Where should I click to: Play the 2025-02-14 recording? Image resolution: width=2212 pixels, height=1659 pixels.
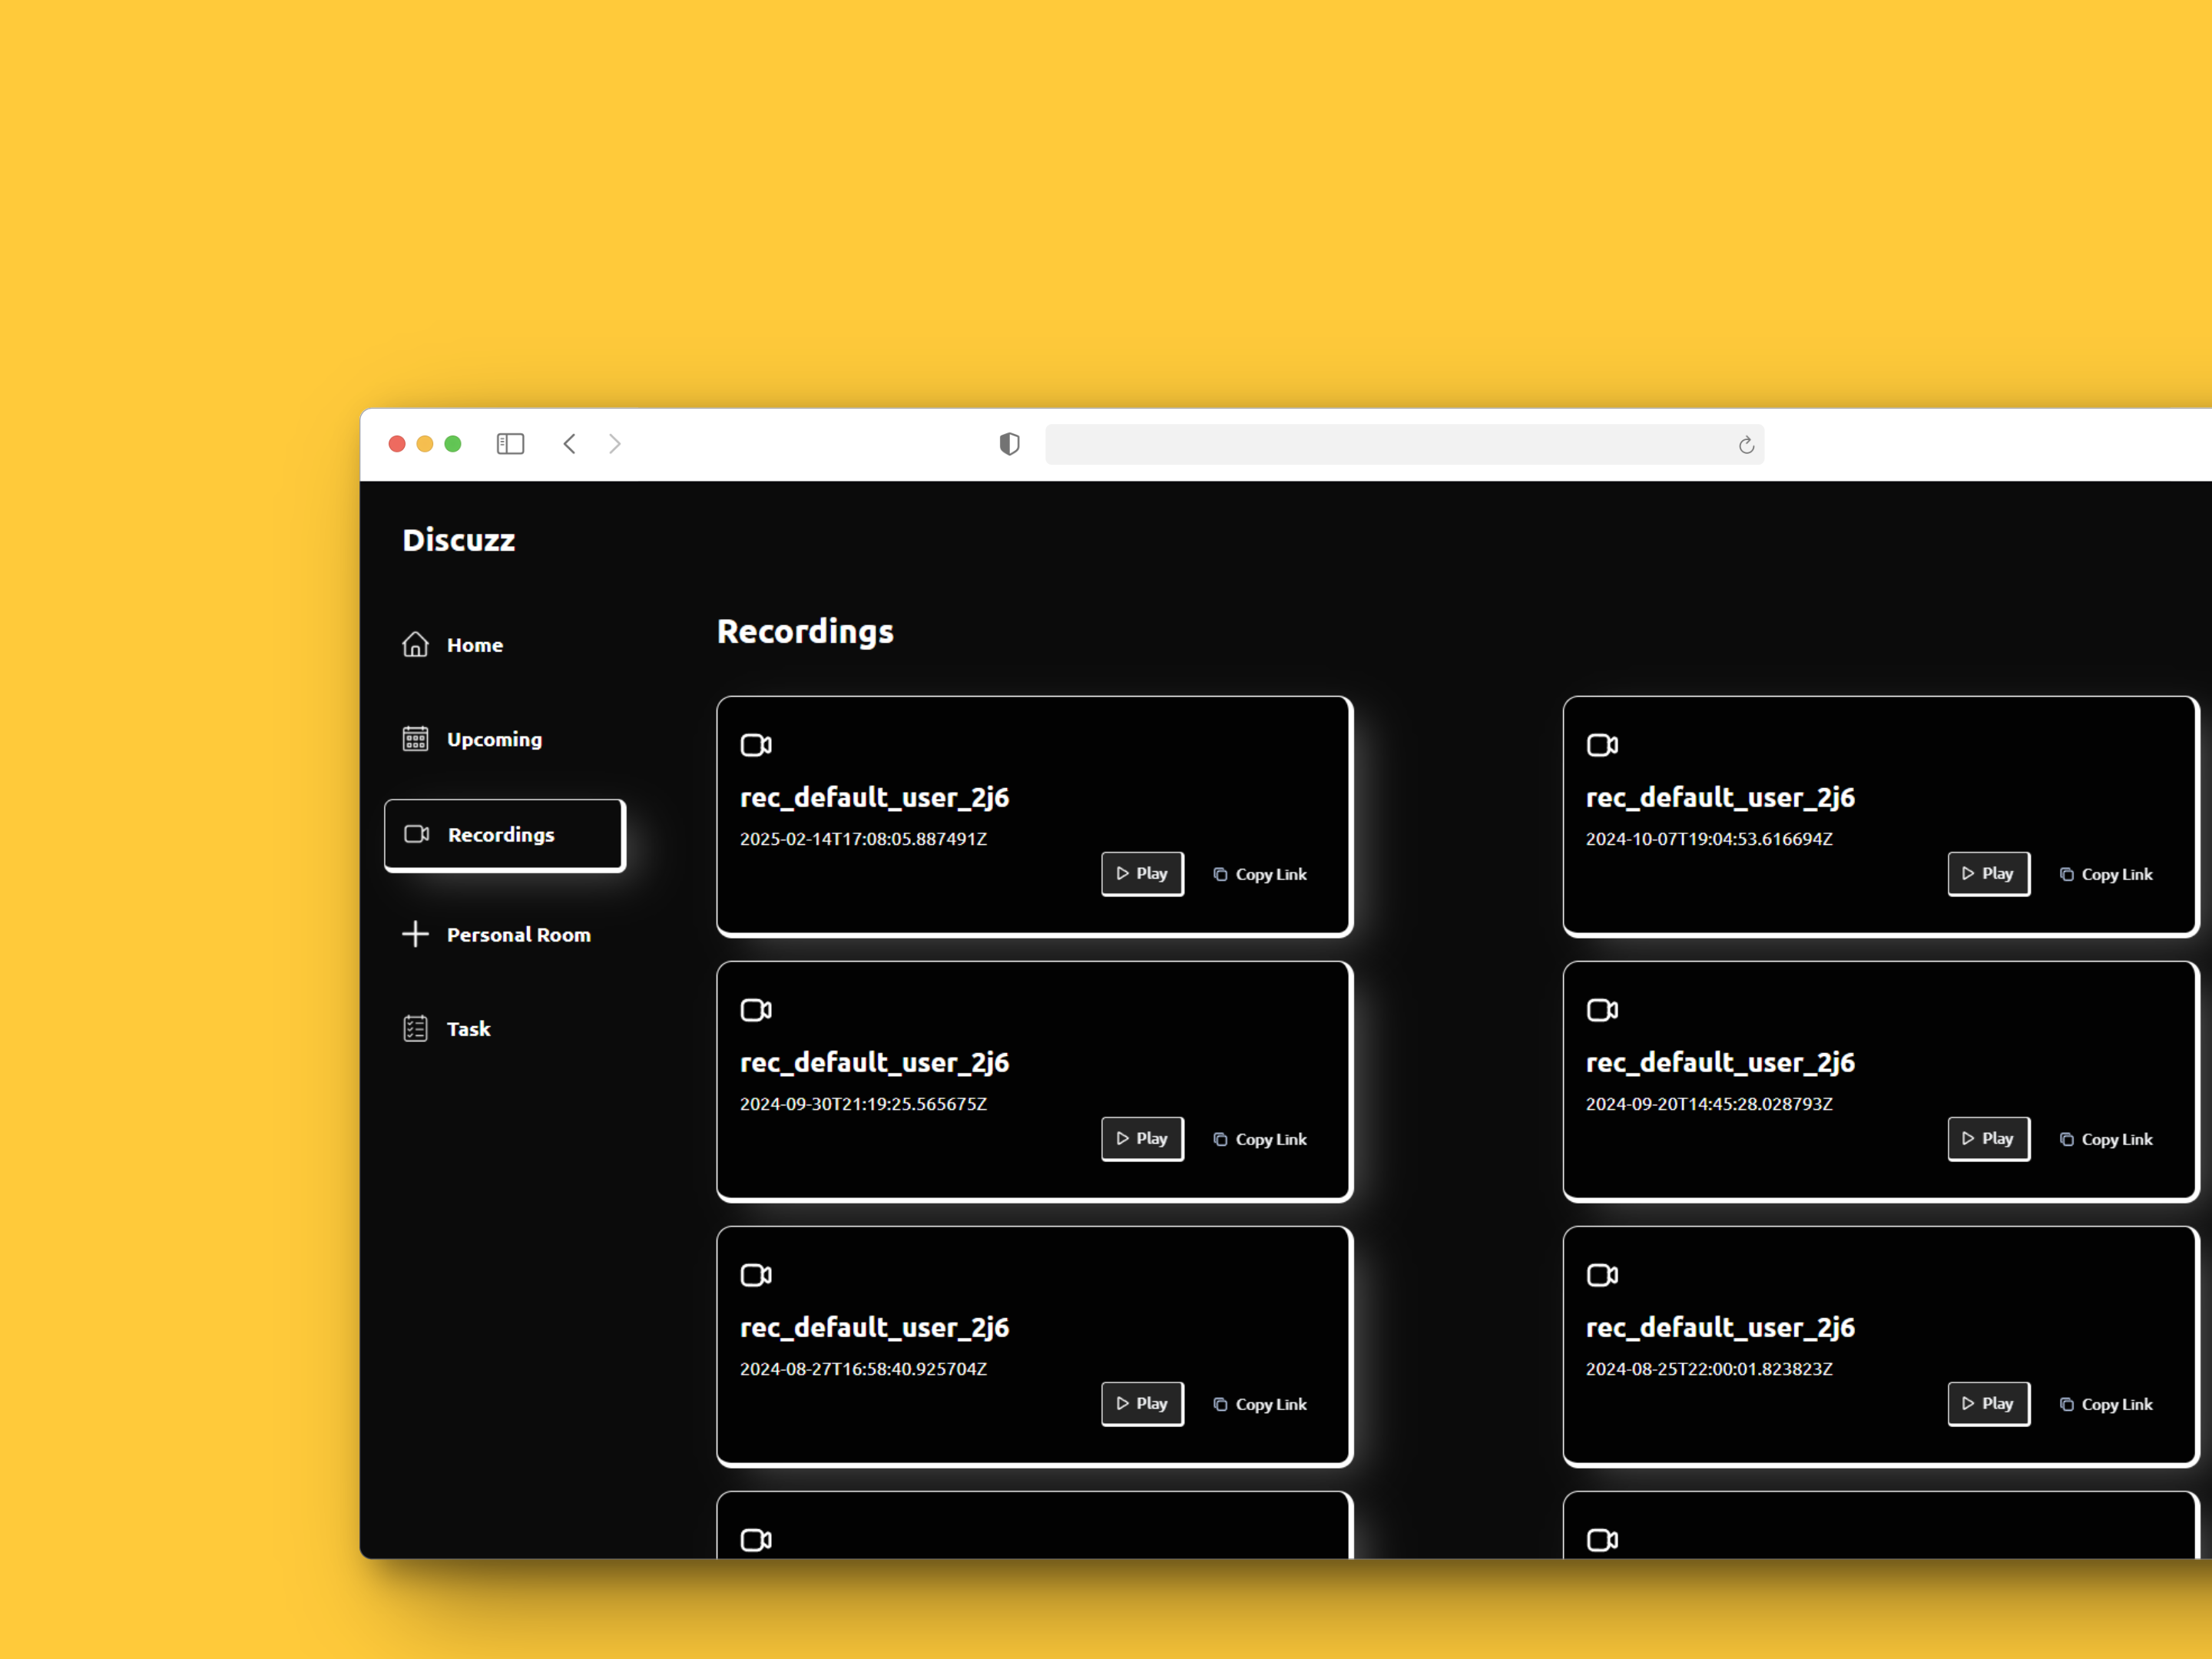coord(1142,874)
